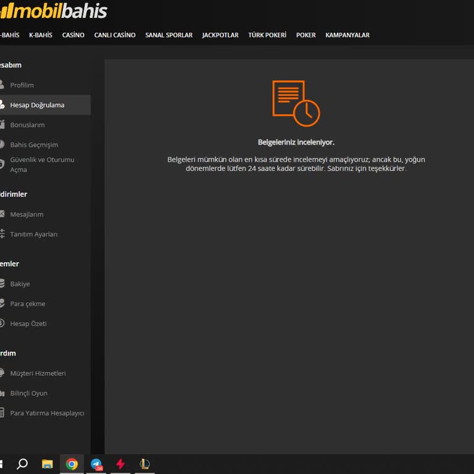Go to the CASİNO section
The image size is (474, 474).
click(73, 35)
